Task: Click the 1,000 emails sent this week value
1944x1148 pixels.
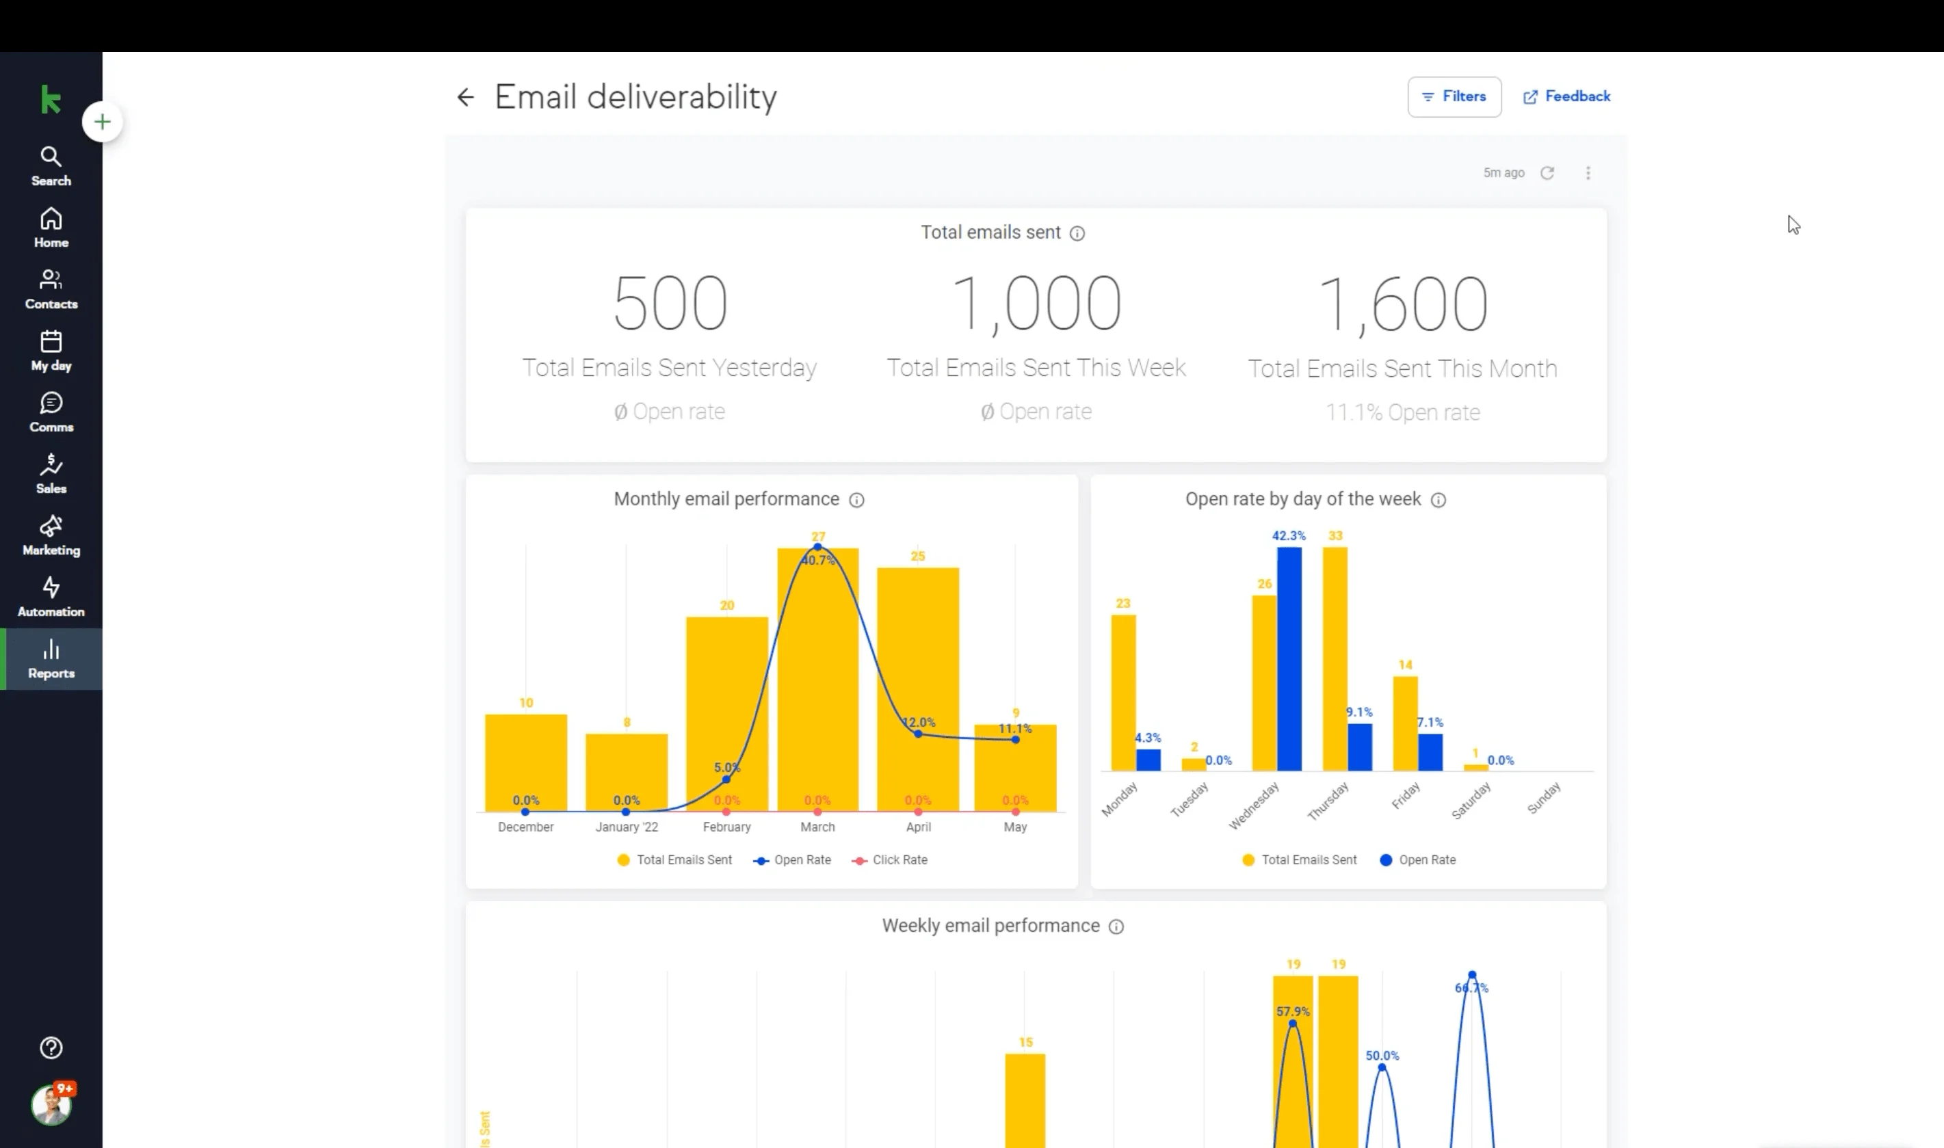Action: tap(1036, 304)
